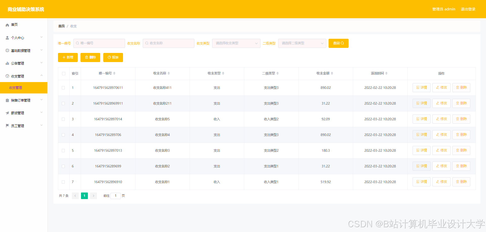Click 退出登录 to log out
486x232 pixels.
coord(468,9)
